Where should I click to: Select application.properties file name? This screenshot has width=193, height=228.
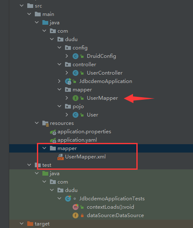[x=84, y=132]
